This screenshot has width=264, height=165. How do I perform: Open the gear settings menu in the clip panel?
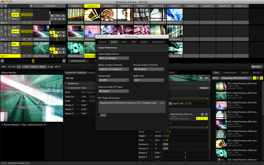click(x=206, y=78)
